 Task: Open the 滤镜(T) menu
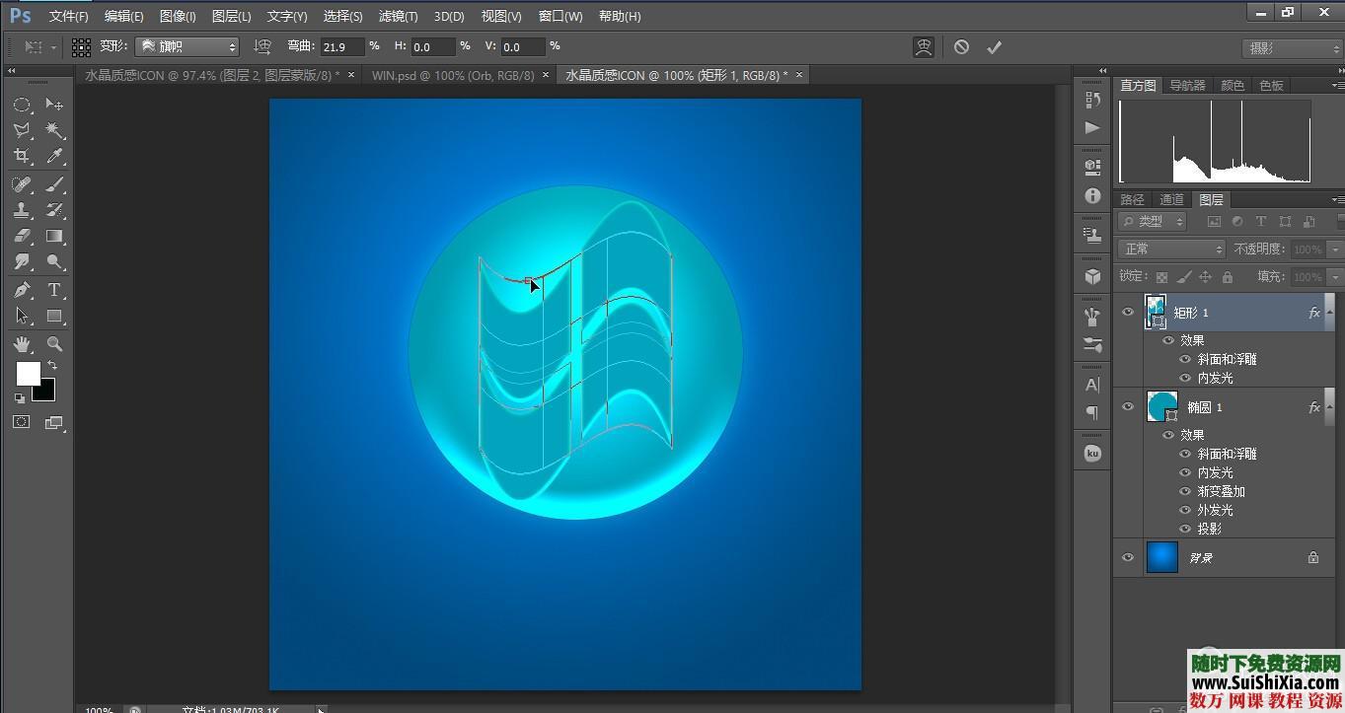[398, 16]
